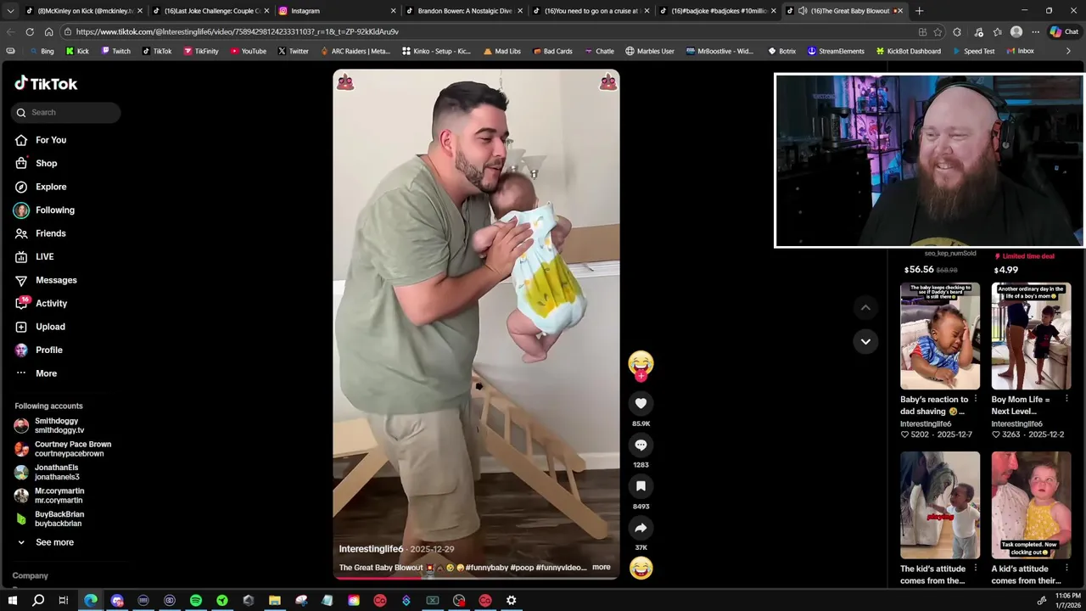
Task: Open taskbar settings gear app
Action: point(512,600)
